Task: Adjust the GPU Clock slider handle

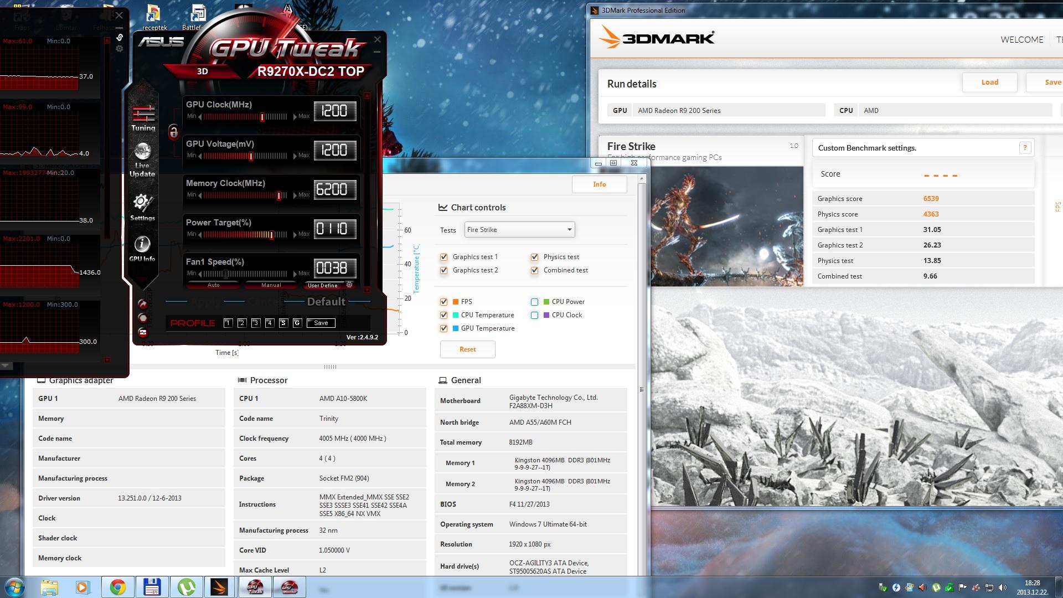Action: click(262, 117)
